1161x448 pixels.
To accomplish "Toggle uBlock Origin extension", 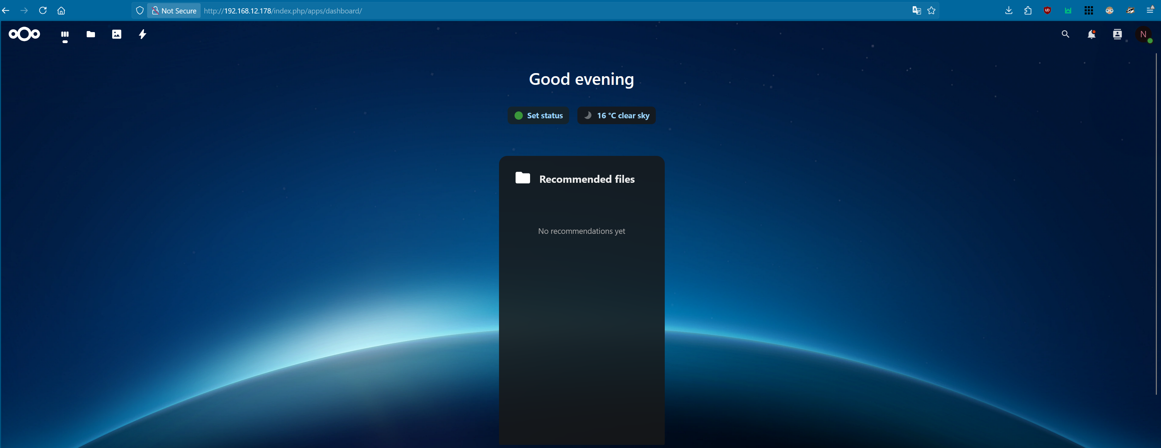I will (x=1047, y=10).
